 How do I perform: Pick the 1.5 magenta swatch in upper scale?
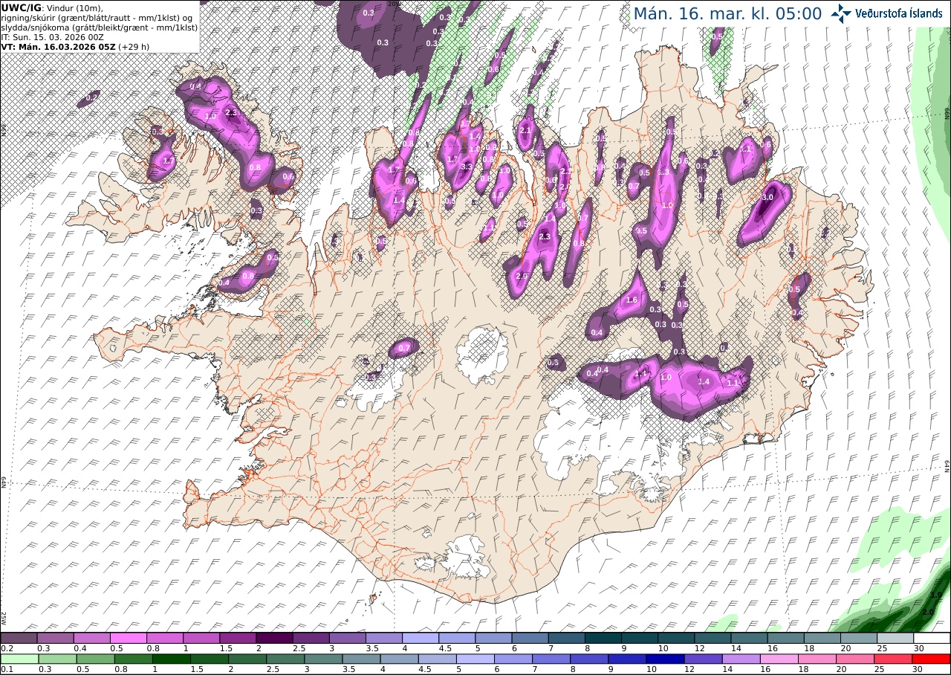click(238, 638)
